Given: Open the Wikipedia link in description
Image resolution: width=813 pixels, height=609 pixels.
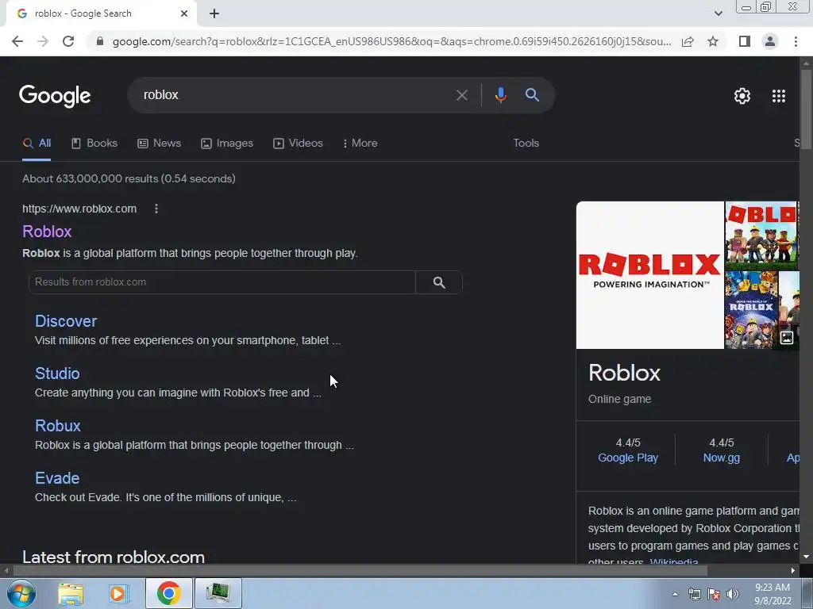Looking at the screenshot, I should (x=674, y=562).
